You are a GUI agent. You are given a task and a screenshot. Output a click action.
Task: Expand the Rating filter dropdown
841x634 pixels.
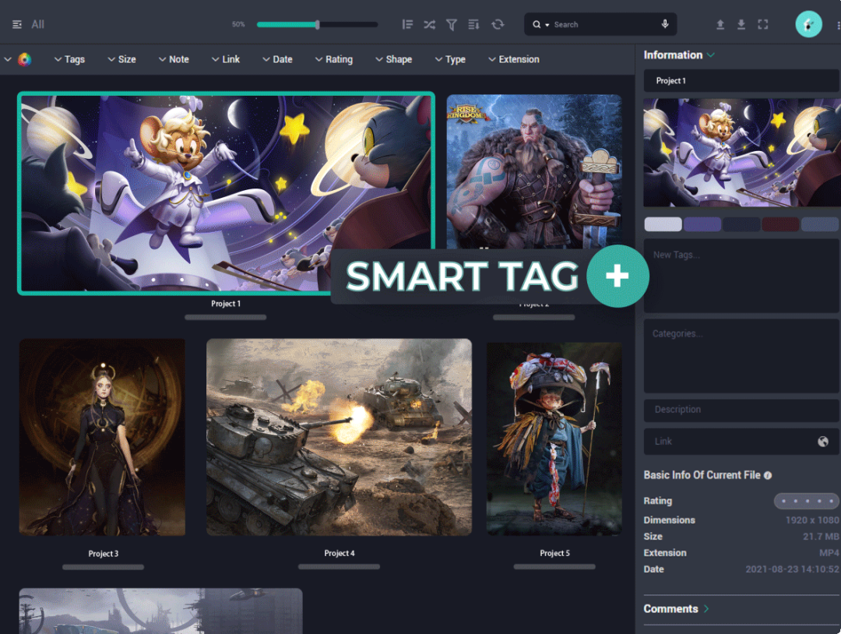click(x=333, y=59)
